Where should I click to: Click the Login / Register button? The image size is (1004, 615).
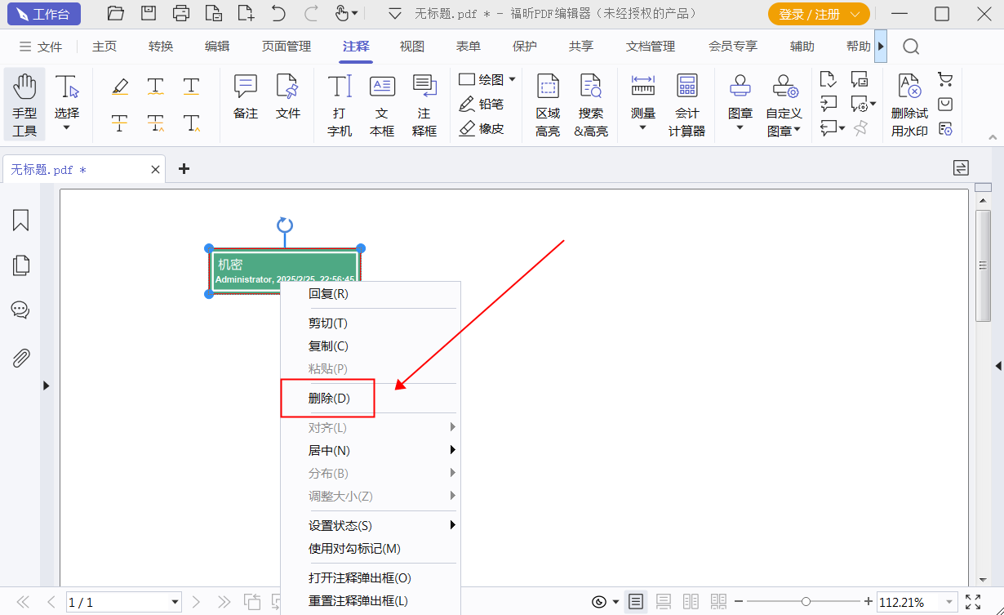click(x=818, y=14)
